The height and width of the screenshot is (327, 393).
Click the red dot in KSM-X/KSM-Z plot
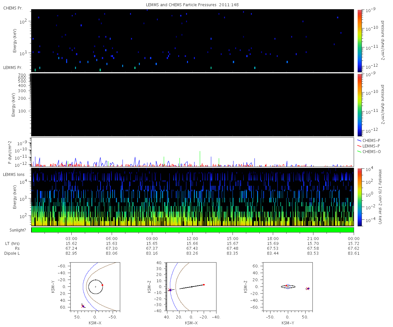204,285
